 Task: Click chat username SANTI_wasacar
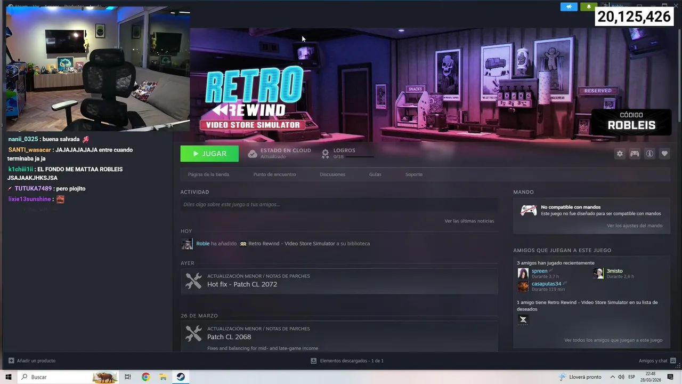(x=30, y=150)
